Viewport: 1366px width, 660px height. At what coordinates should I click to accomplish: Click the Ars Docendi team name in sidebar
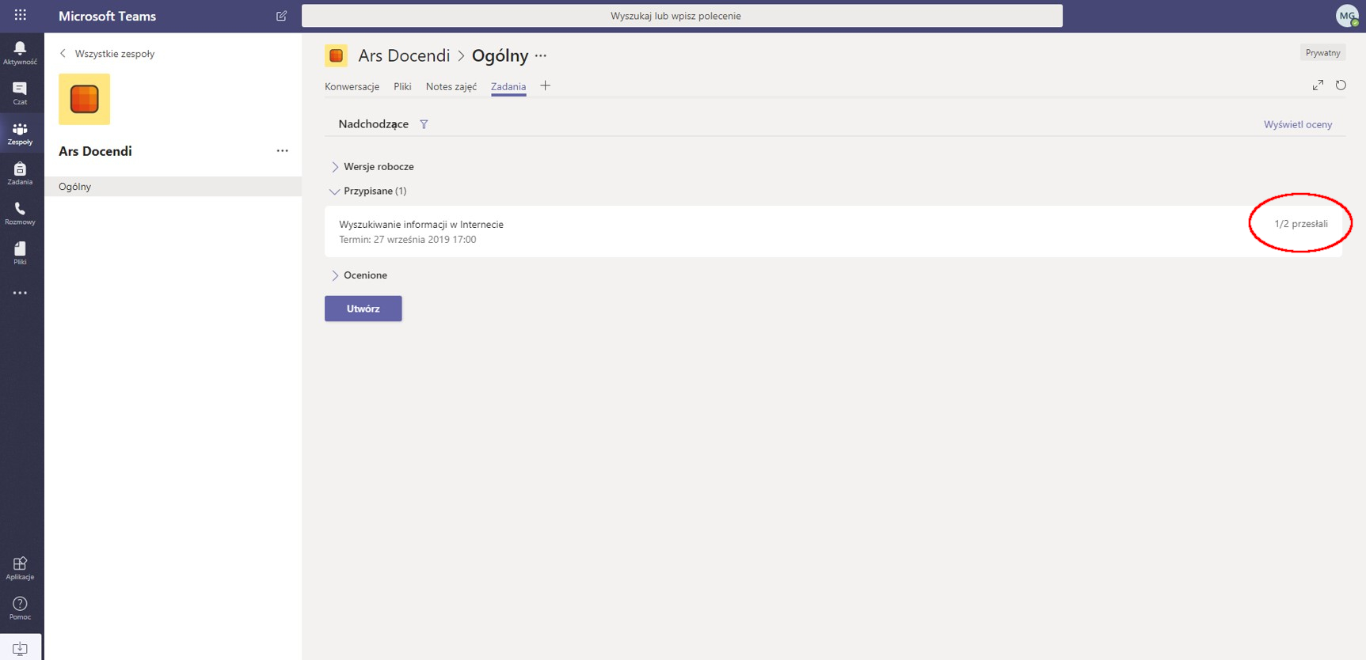pos(95,151)
